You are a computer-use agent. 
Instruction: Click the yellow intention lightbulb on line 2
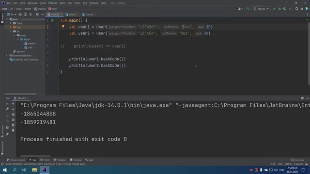coord(63,27)
